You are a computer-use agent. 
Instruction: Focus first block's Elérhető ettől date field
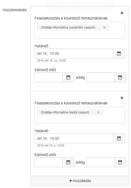49,77
